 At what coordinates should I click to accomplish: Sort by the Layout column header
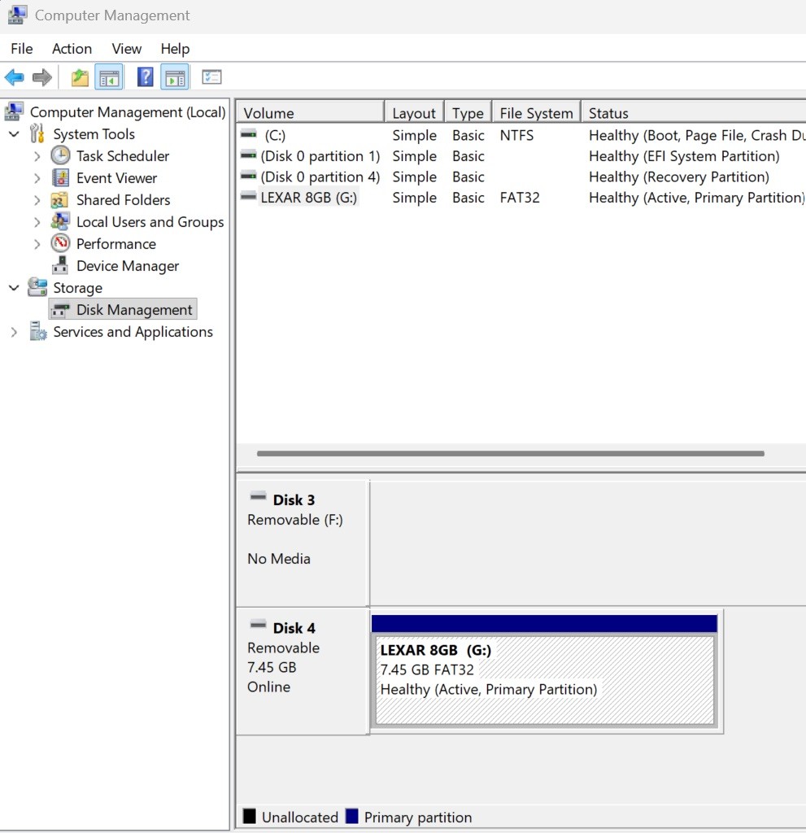point(415,112)
